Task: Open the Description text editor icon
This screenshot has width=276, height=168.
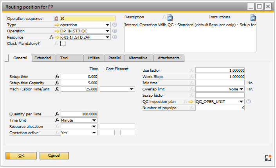Action: 170,18
